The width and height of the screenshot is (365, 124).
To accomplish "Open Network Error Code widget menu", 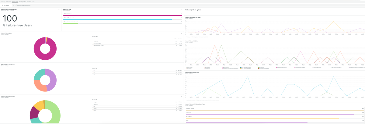I will pyautogui.click(x=181, y=10).
